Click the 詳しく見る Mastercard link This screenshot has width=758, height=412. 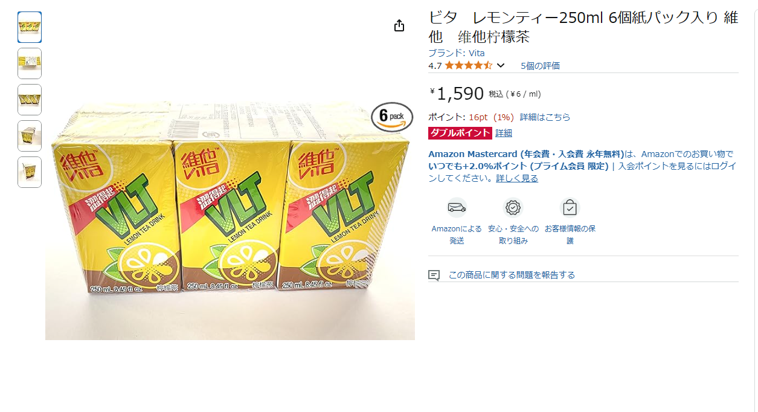[x=517, y=178]
